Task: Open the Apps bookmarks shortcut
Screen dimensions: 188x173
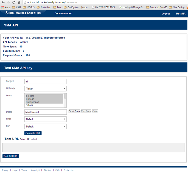Action: (x=5, y=7)
